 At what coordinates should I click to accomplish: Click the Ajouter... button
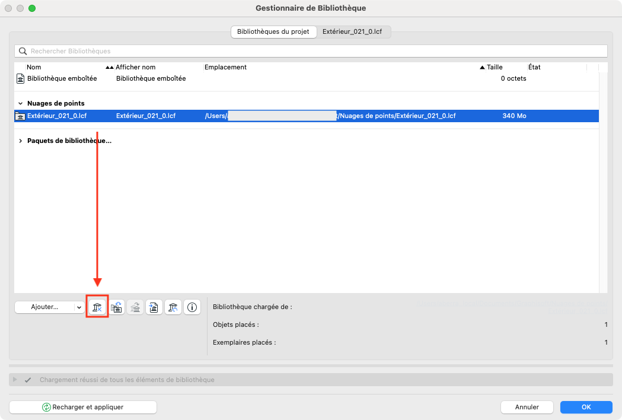pos(44,307)
